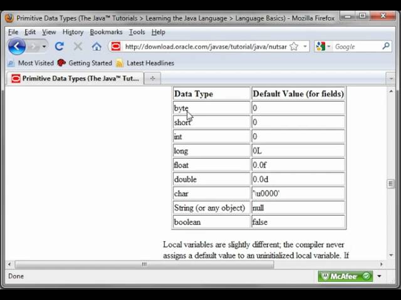This screenshot has height=300, width=401.
Task: Reload the page with the Refresh icon
Action: tap(60, 46)
